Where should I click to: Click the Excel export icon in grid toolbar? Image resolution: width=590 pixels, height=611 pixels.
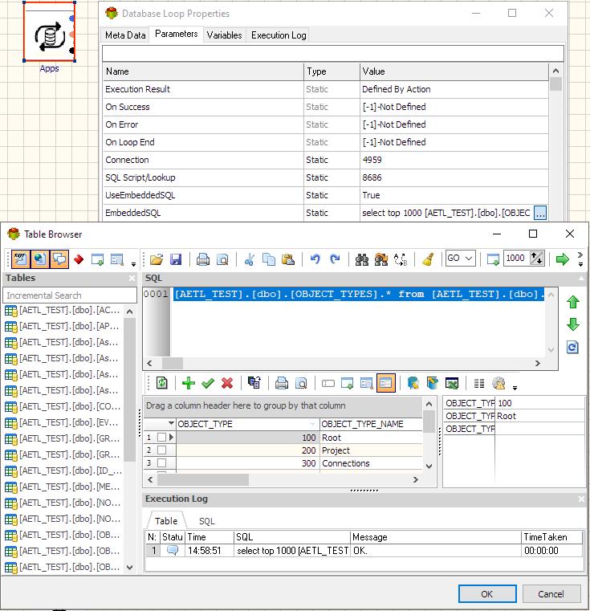tap(452, 384)
